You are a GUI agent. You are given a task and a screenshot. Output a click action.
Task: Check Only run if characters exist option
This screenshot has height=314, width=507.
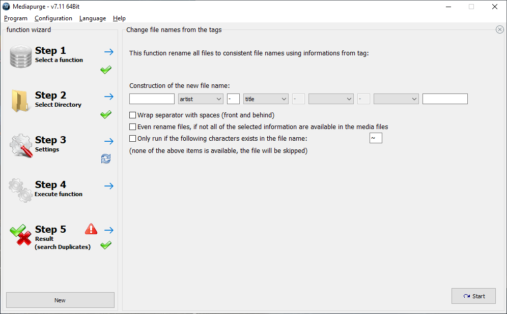click(132, 138)
